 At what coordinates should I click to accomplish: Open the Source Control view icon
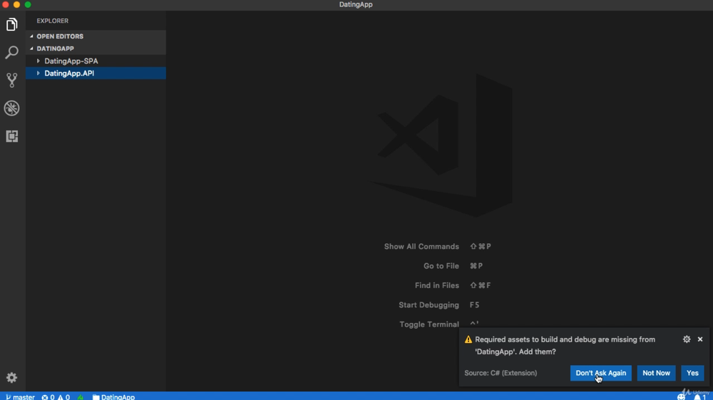12,81
